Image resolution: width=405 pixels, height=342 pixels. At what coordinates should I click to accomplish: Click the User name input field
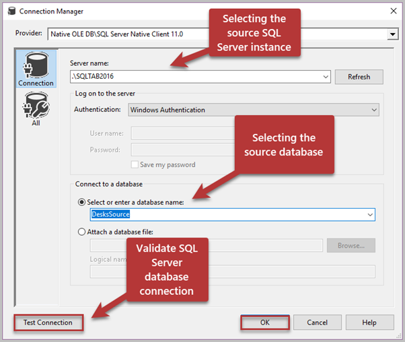tap(183, 133)
